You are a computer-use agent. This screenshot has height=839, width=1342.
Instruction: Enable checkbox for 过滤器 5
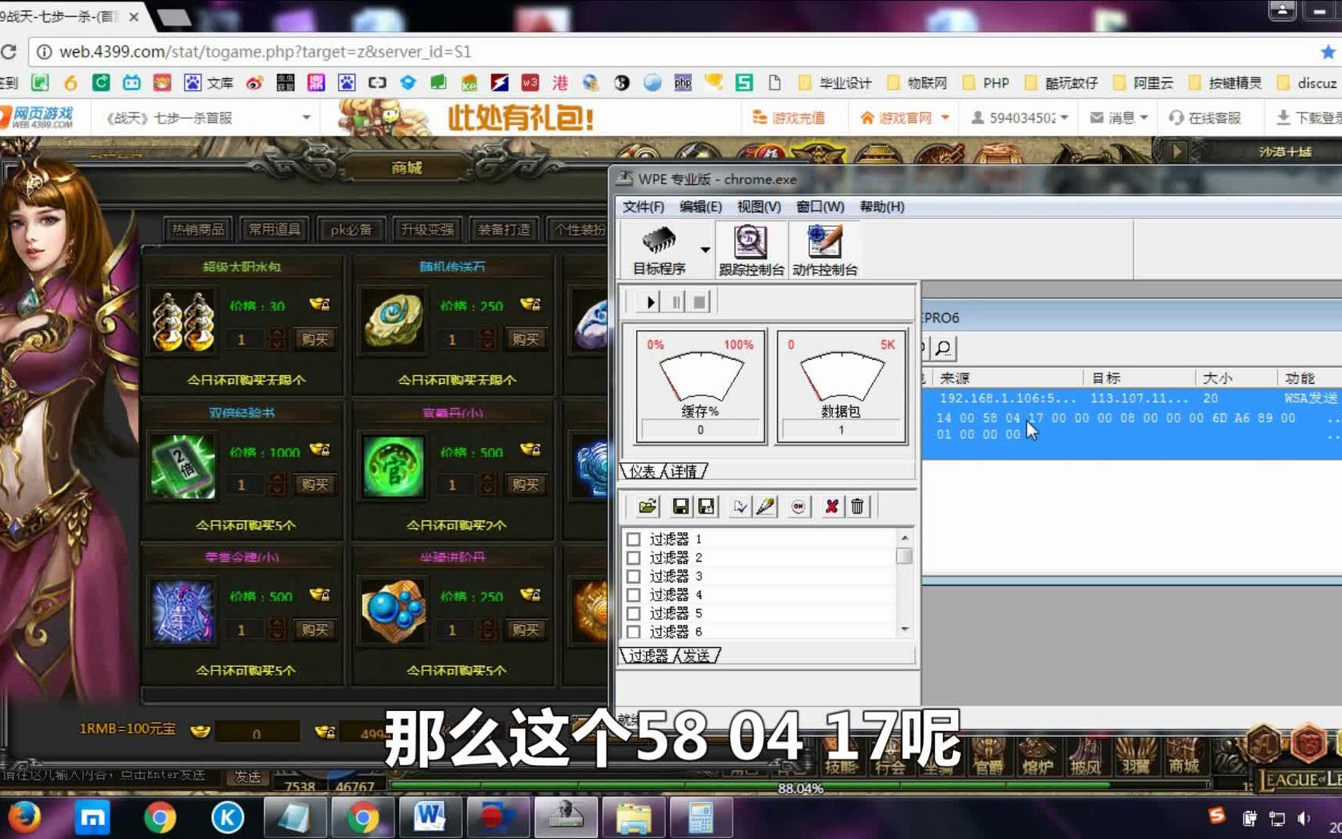(634, 614)
